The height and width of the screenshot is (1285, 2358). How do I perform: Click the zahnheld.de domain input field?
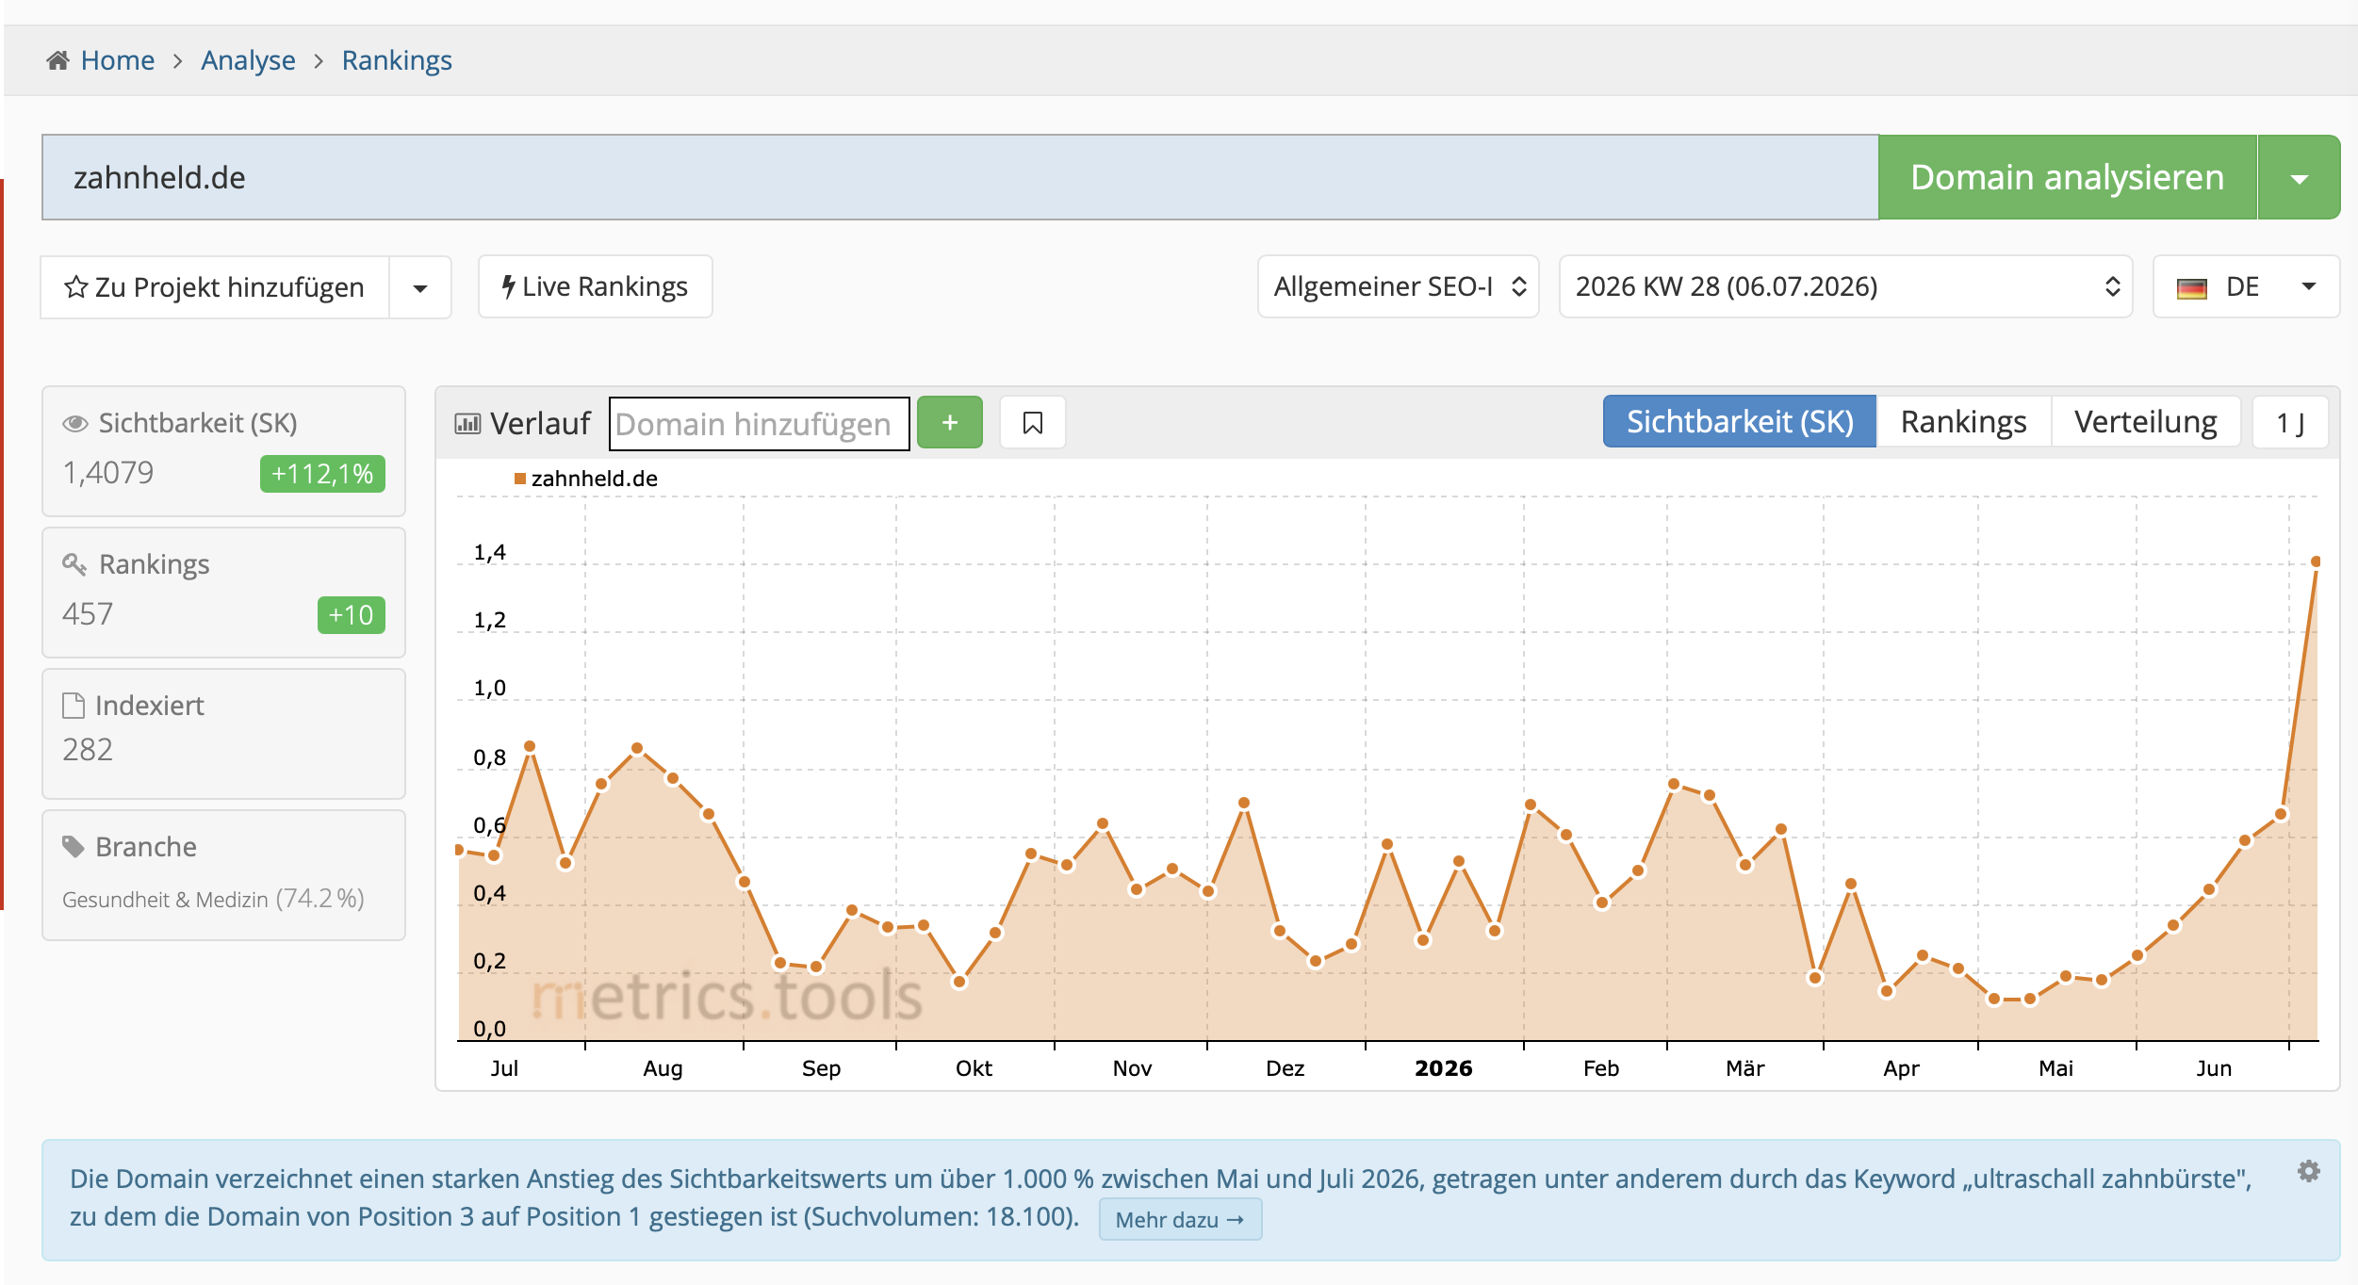(x=959, y=177)
